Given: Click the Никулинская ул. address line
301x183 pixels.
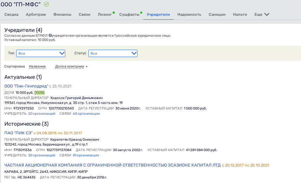Looking at the screenshot, I should click(x=63, y=103).
